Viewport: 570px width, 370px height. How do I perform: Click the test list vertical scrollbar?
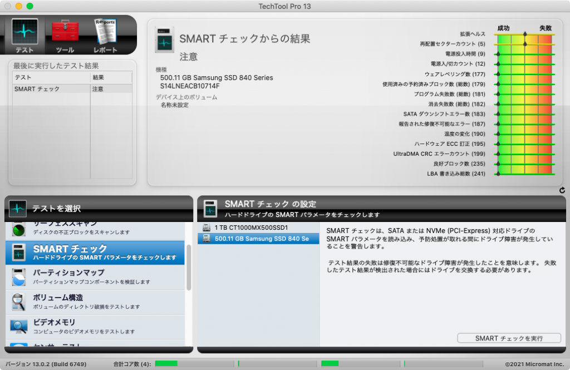[x=189, y=267]
